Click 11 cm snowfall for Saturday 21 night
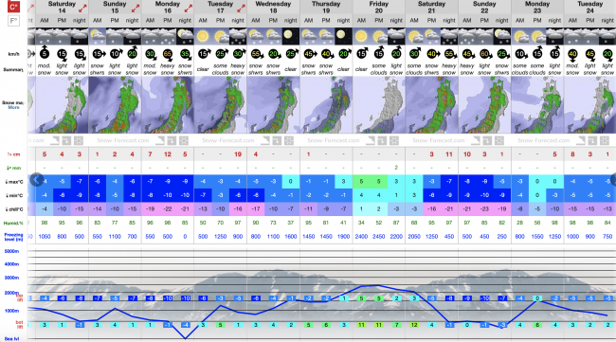Image resolution: width=616 pixels, height=342 pixels. 449,154
